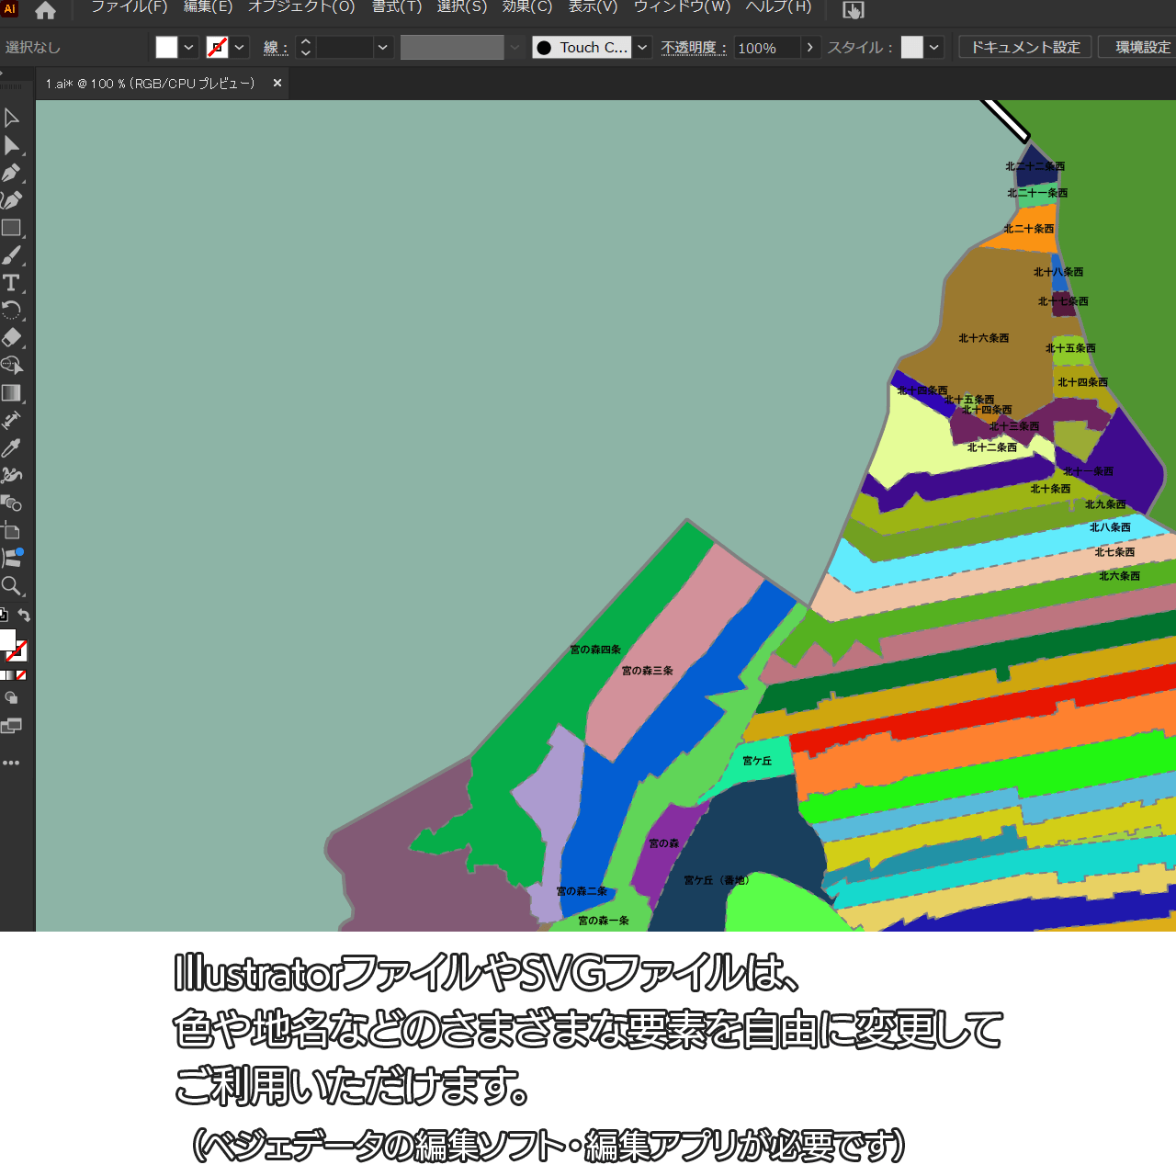Open the fill color dropdown
Image resolution: width=1176 pixels, height=1176 pixels.
pyautogui.click(x=188, y=48)
